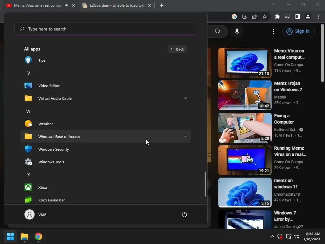Screen dimensions: 325x244
Task: Click the Chrome taskbar icon
Action: point(38,236)
